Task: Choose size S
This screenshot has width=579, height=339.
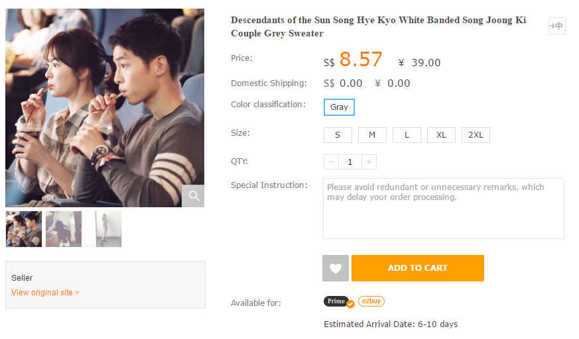Action: 338,135
